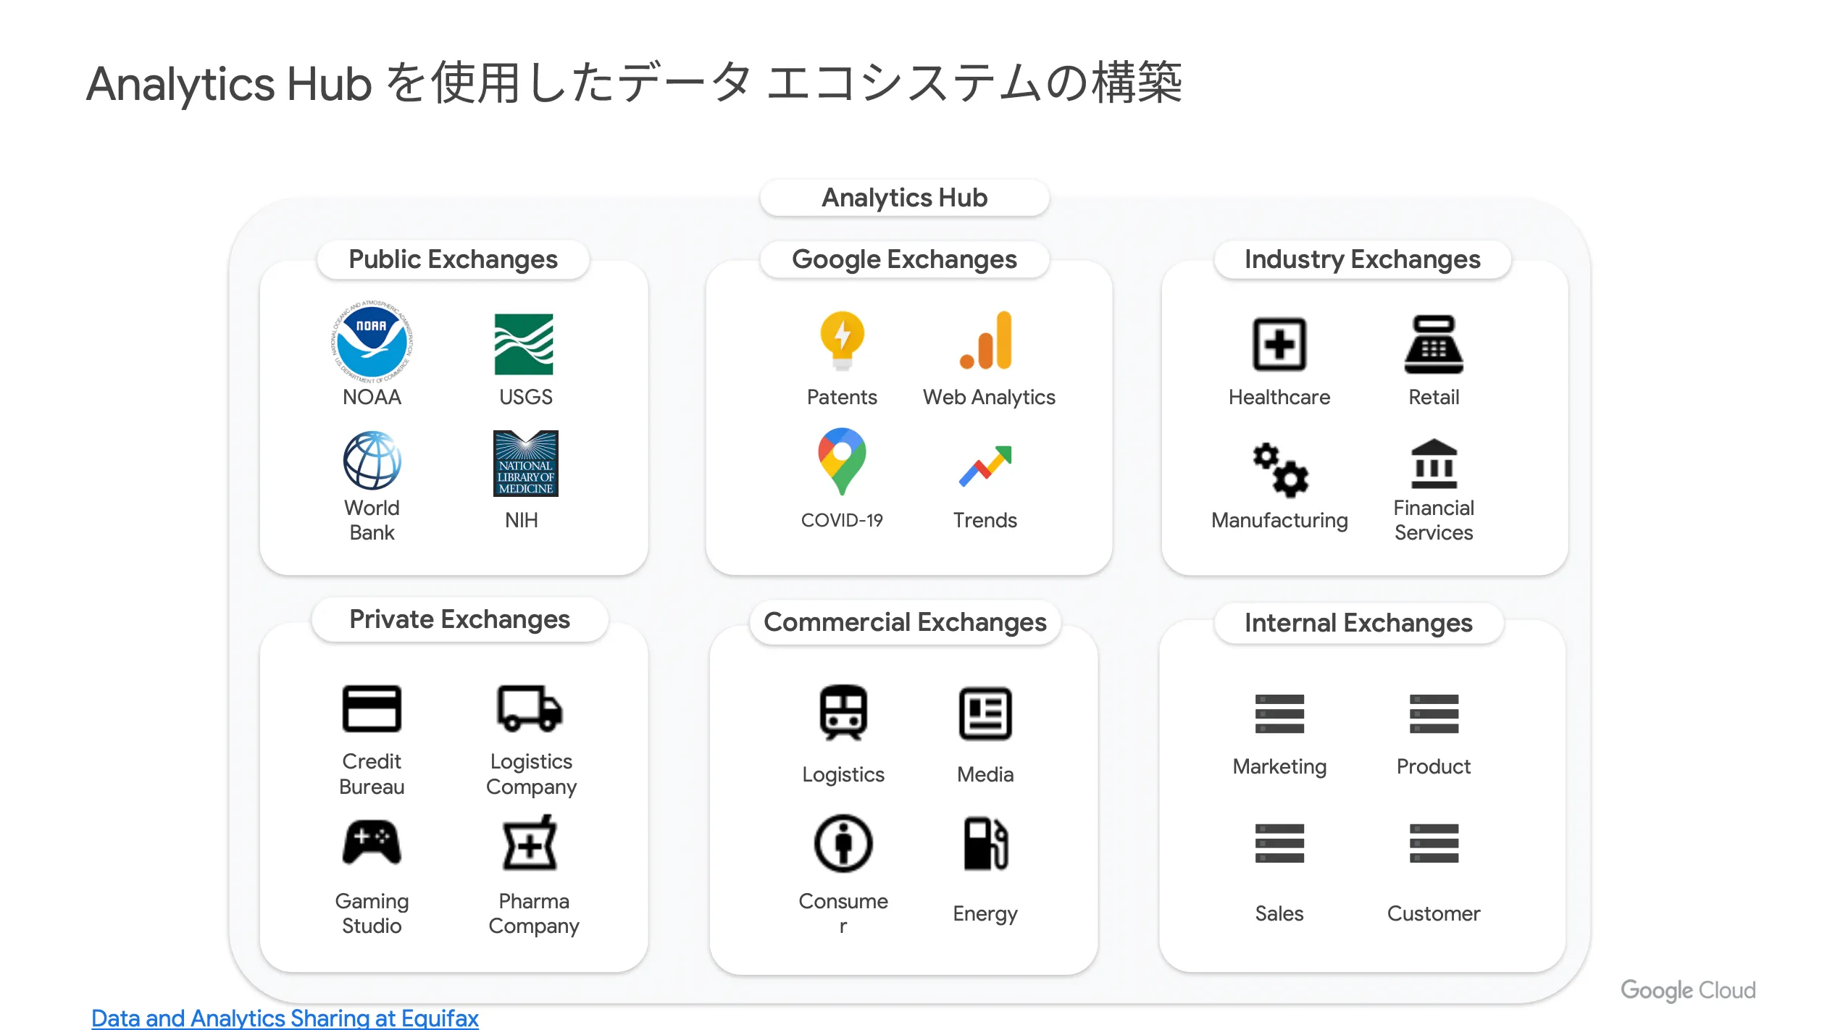Select the Public Exchanges heading
1843x1030 pixels.
pos(453,259)
